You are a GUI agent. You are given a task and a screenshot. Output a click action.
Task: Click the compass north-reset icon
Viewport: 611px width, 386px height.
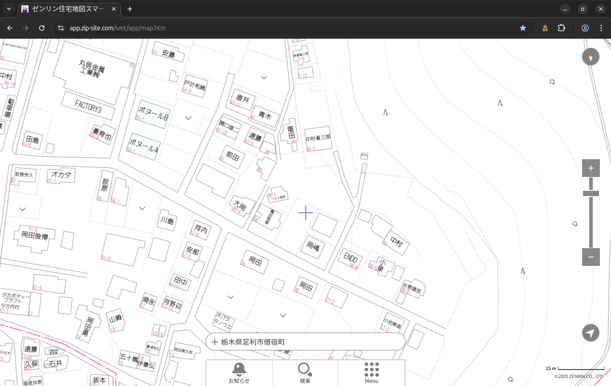click(591, 57)
